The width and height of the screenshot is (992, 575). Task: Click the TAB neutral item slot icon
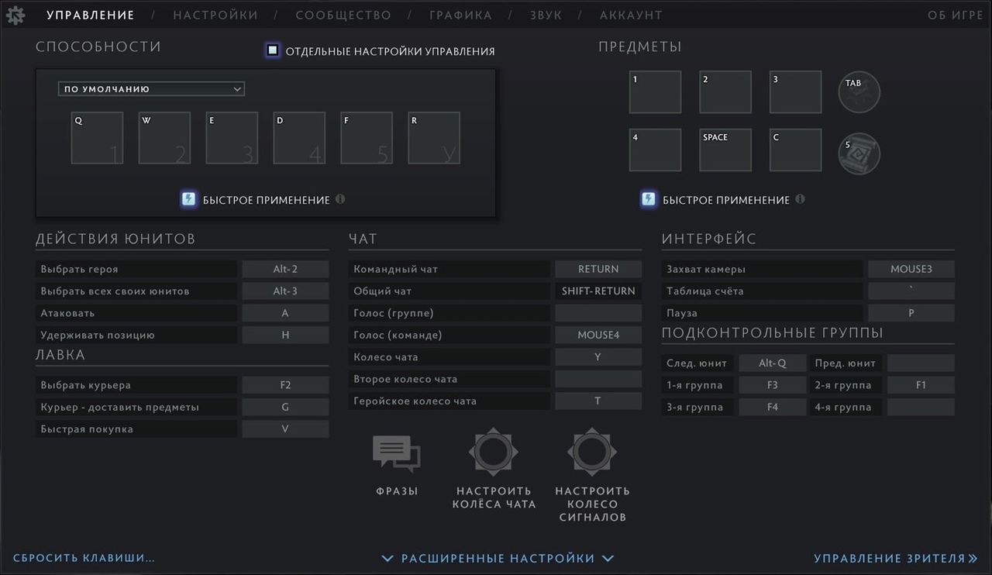click(859, 92)
